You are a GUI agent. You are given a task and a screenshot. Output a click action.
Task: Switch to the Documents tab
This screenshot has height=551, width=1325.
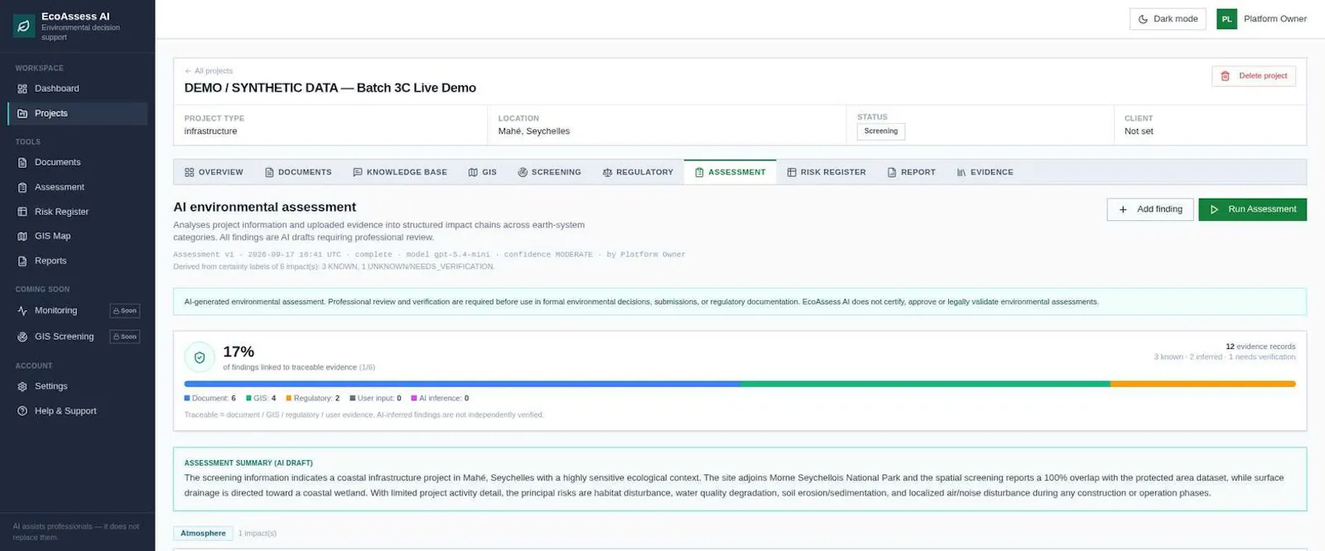[298, 172]
